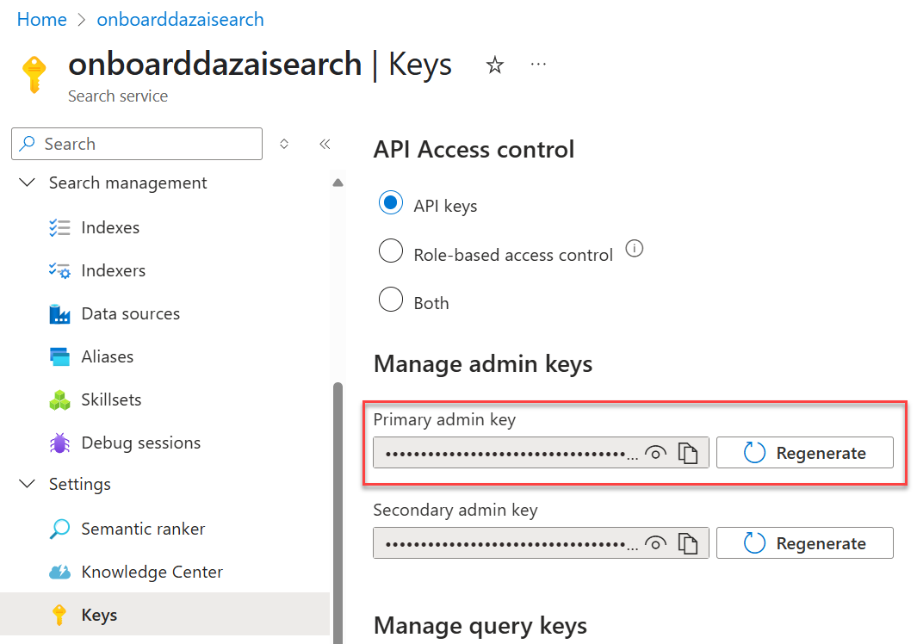
Task: Collapse the Search management section
Action: point(27,183)
